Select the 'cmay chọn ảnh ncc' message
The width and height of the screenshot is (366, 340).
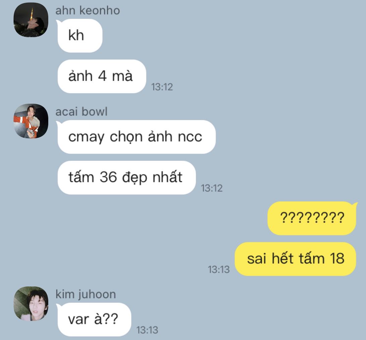point(136,137)
